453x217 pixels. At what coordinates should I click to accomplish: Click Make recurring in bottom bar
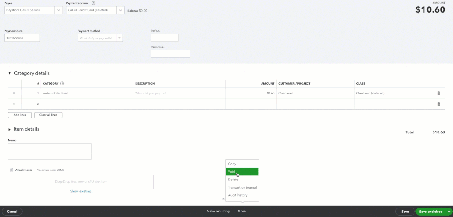pyautogui.click(x=218, y=211)
